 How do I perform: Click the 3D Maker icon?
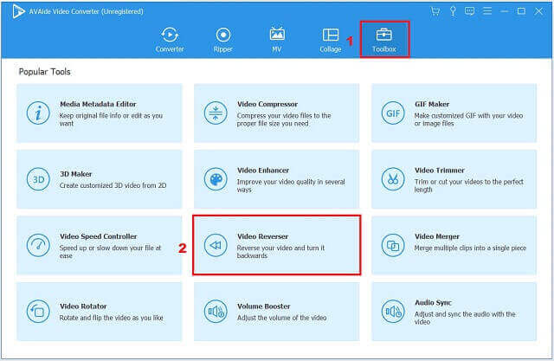click(x=38, y=179)
